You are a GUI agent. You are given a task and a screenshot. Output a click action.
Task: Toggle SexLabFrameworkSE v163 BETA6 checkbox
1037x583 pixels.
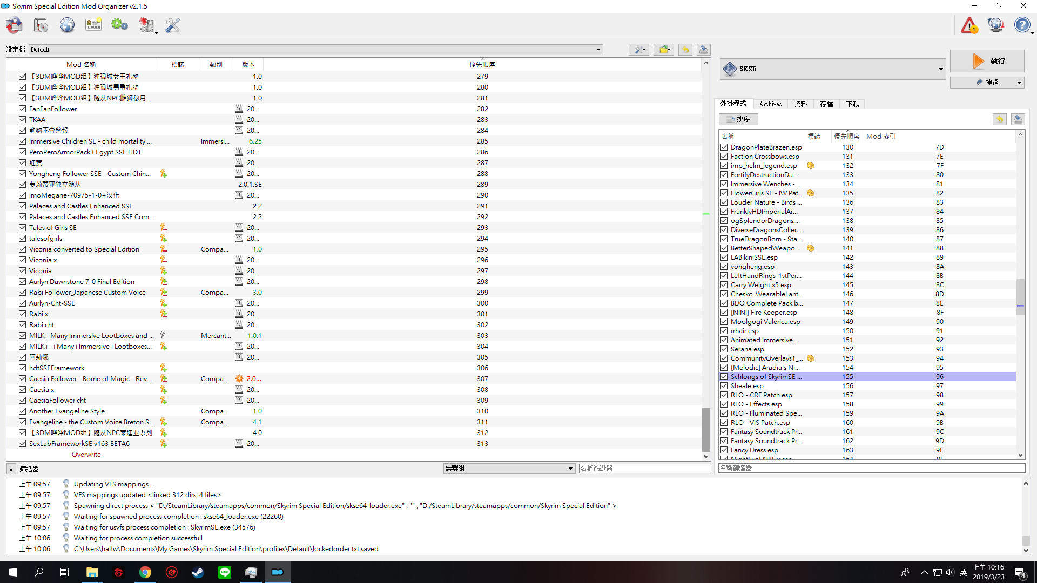coord(22,443)
